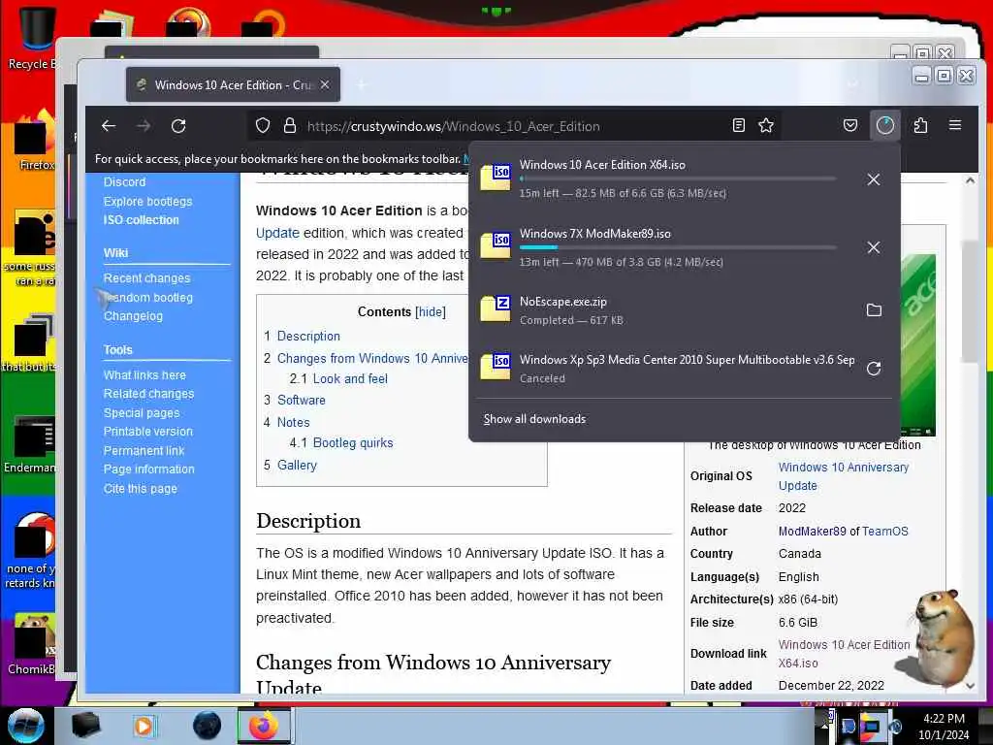The width and height of the screenshot is (993, 745).
Task: Bookmark this page with the star icon
Action: coord(766,125)
